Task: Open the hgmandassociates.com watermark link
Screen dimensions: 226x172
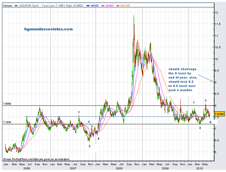Action: point(48,29)
